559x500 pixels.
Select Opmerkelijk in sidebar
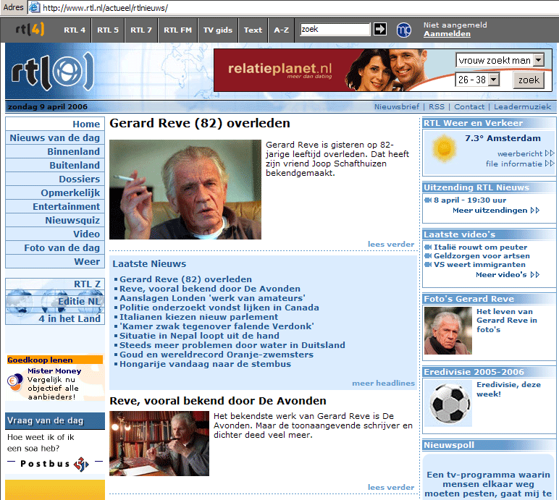tap(55, 192)
